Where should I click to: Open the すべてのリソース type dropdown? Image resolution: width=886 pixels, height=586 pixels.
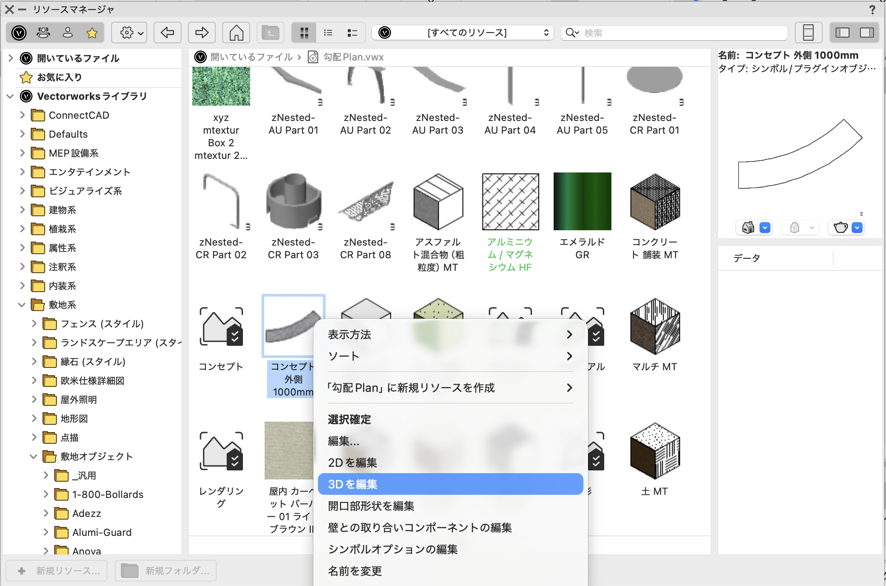463,33
